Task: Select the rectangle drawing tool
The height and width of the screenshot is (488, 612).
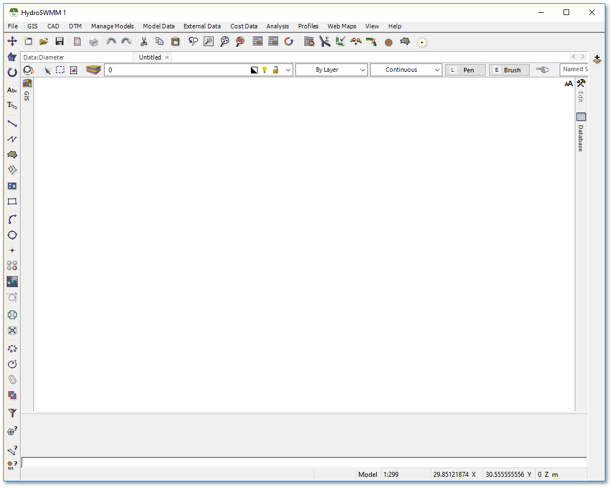Action: (x=12, y=201)
